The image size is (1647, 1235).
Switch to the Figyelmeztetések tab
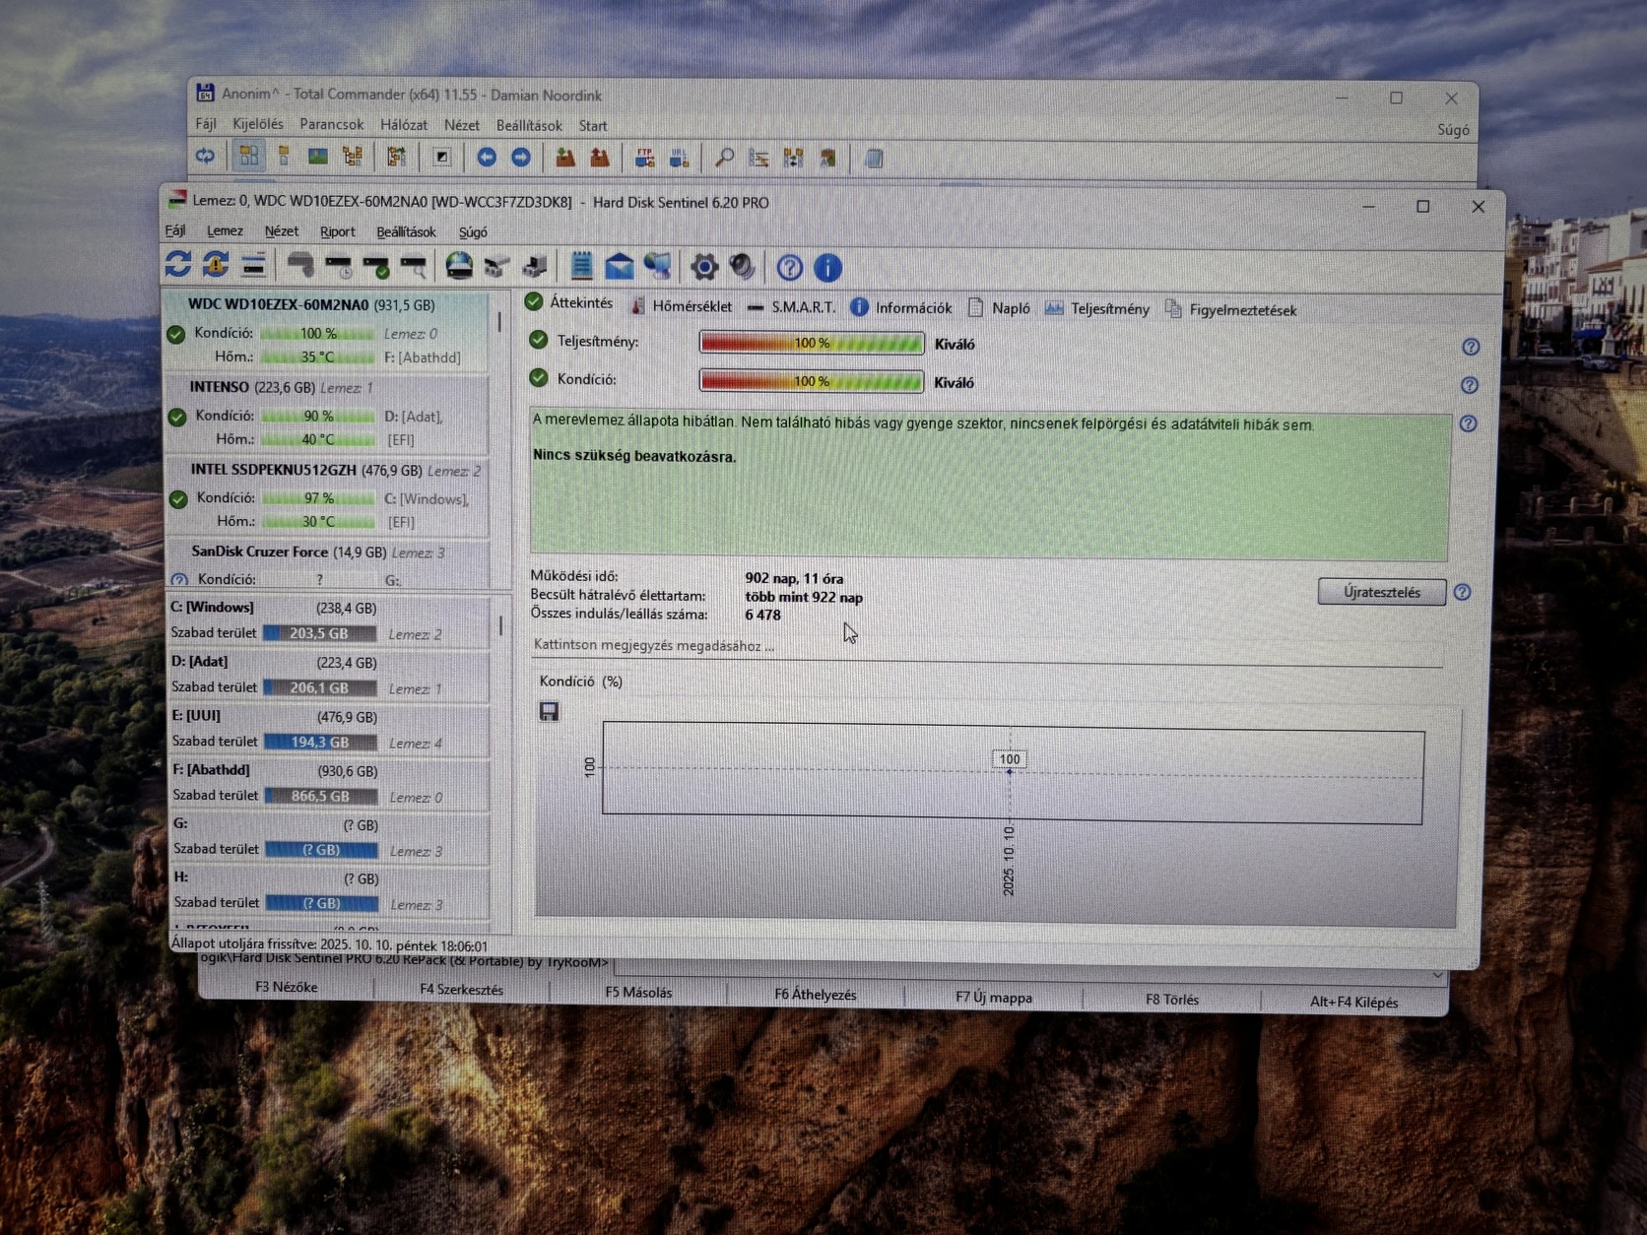click(1231, 310)
